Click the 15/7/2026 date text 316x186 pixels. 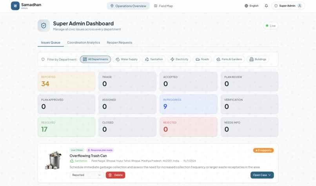[x=189, y=161]
